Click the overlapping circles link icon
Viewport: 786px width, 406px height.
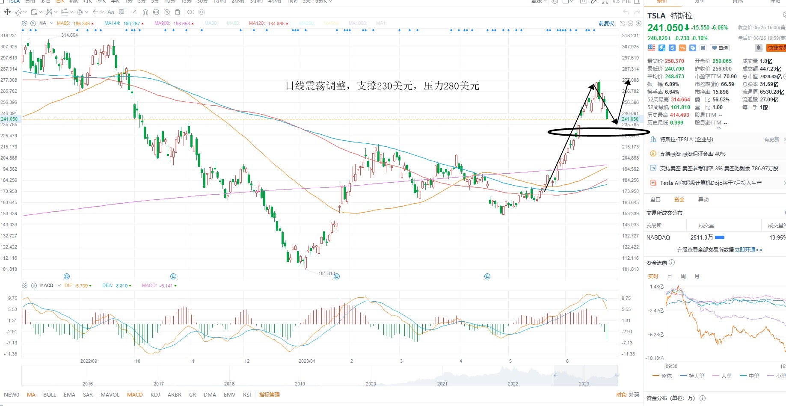[x=191, y=12]
